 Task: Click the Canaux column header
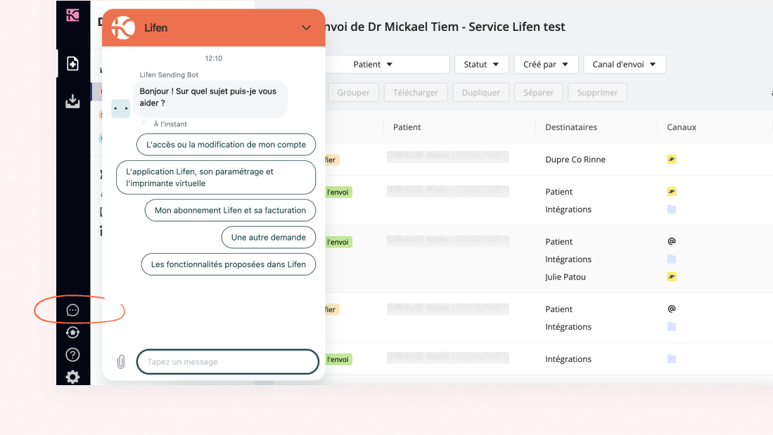coord(682,127)
